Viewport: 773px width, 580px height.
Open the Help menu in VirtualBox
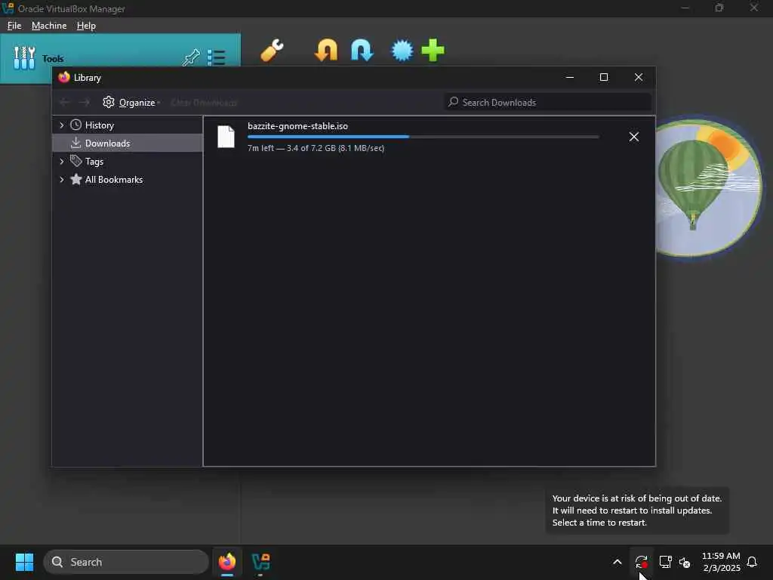86,26
